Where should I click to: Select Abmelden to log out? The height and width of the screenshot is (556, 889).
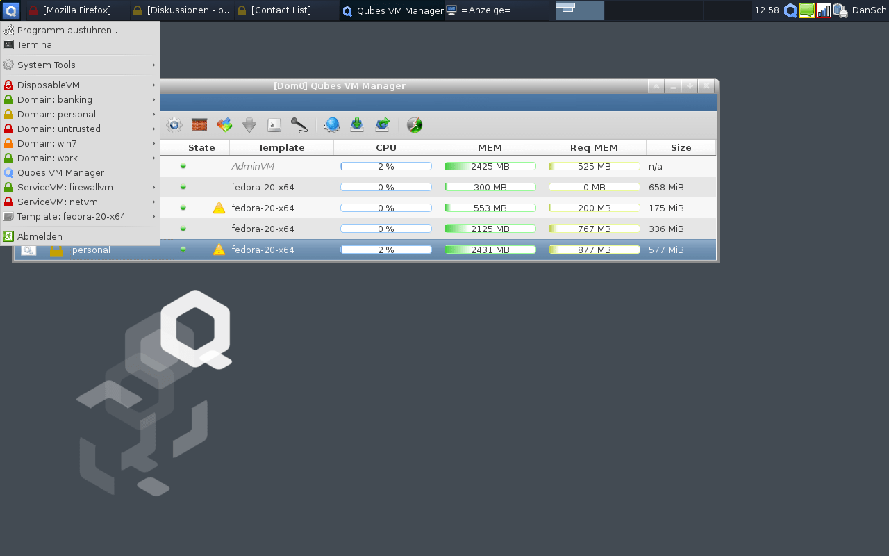pyautogui.click(x=80, y=236)
